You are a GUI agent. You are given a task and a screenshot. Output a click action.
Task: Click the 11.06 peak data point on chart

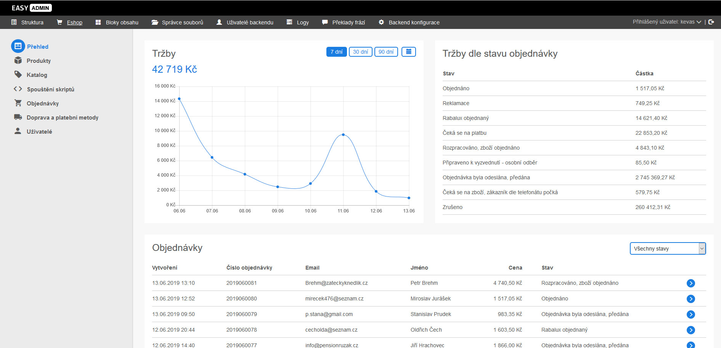click(343, 135)
